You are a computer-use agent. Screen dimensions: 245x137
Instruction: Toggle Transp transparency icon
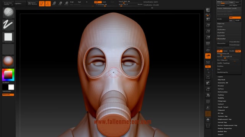[x=208, y=107]
